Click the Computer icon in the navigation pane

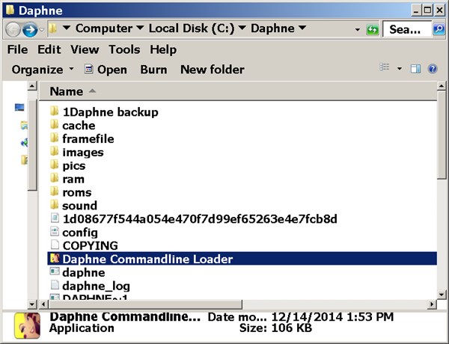click(19, 108)
